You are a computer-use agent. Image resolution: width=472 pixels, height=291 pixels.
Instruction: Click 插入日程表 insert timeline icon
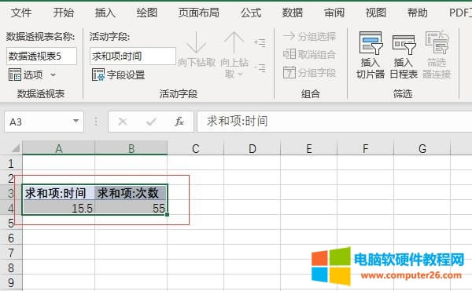pyautogui.click(x=404, y=44)
